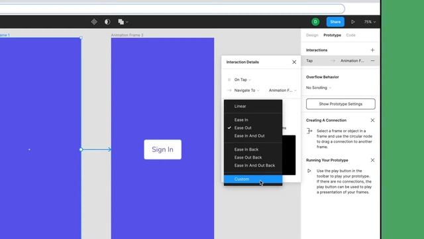Click the blue Share button
The height and width of the screenshot is (239, 424).
[x=335, y=22]
